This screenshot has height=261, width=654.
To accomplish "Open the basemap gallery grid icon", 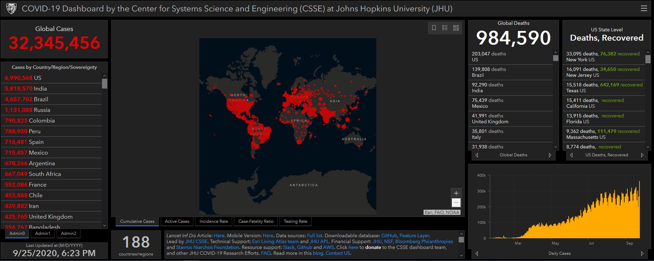I will 456,28.
